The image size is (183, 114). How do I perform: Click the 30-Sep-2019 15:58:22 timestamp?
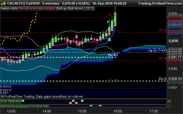109,3
